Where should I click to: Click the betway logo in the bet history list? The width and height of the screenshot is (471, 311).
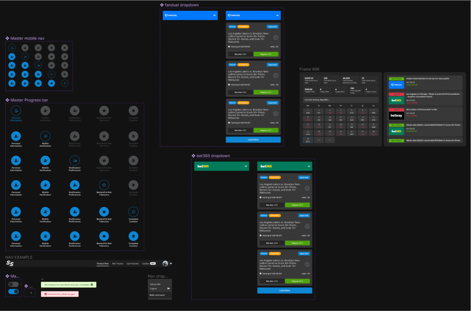click(397, 115)
